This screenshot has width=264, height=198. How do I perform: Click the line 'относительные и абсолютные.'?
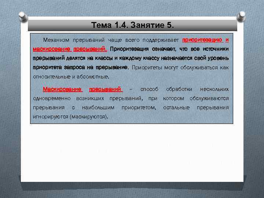coord(71,77)
